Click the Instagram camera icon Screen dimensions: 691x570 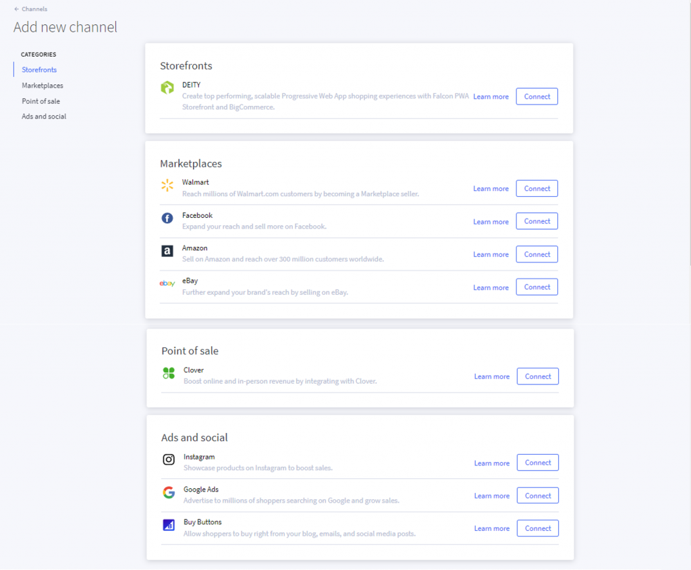click(x=168, y=459)
